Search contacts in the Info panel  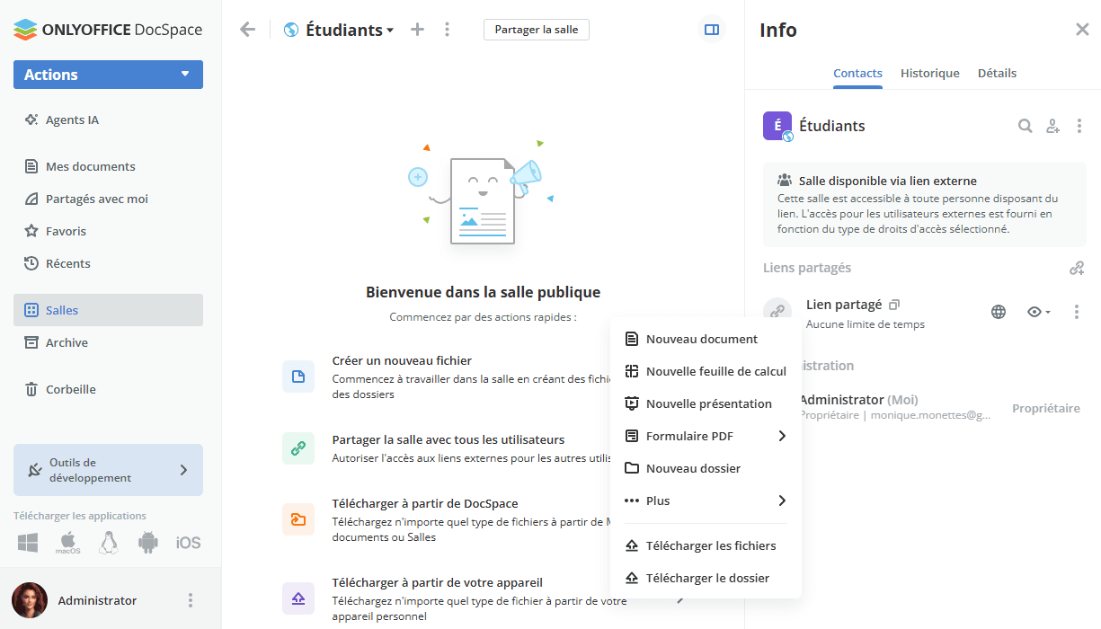(x=1025, y=126)
